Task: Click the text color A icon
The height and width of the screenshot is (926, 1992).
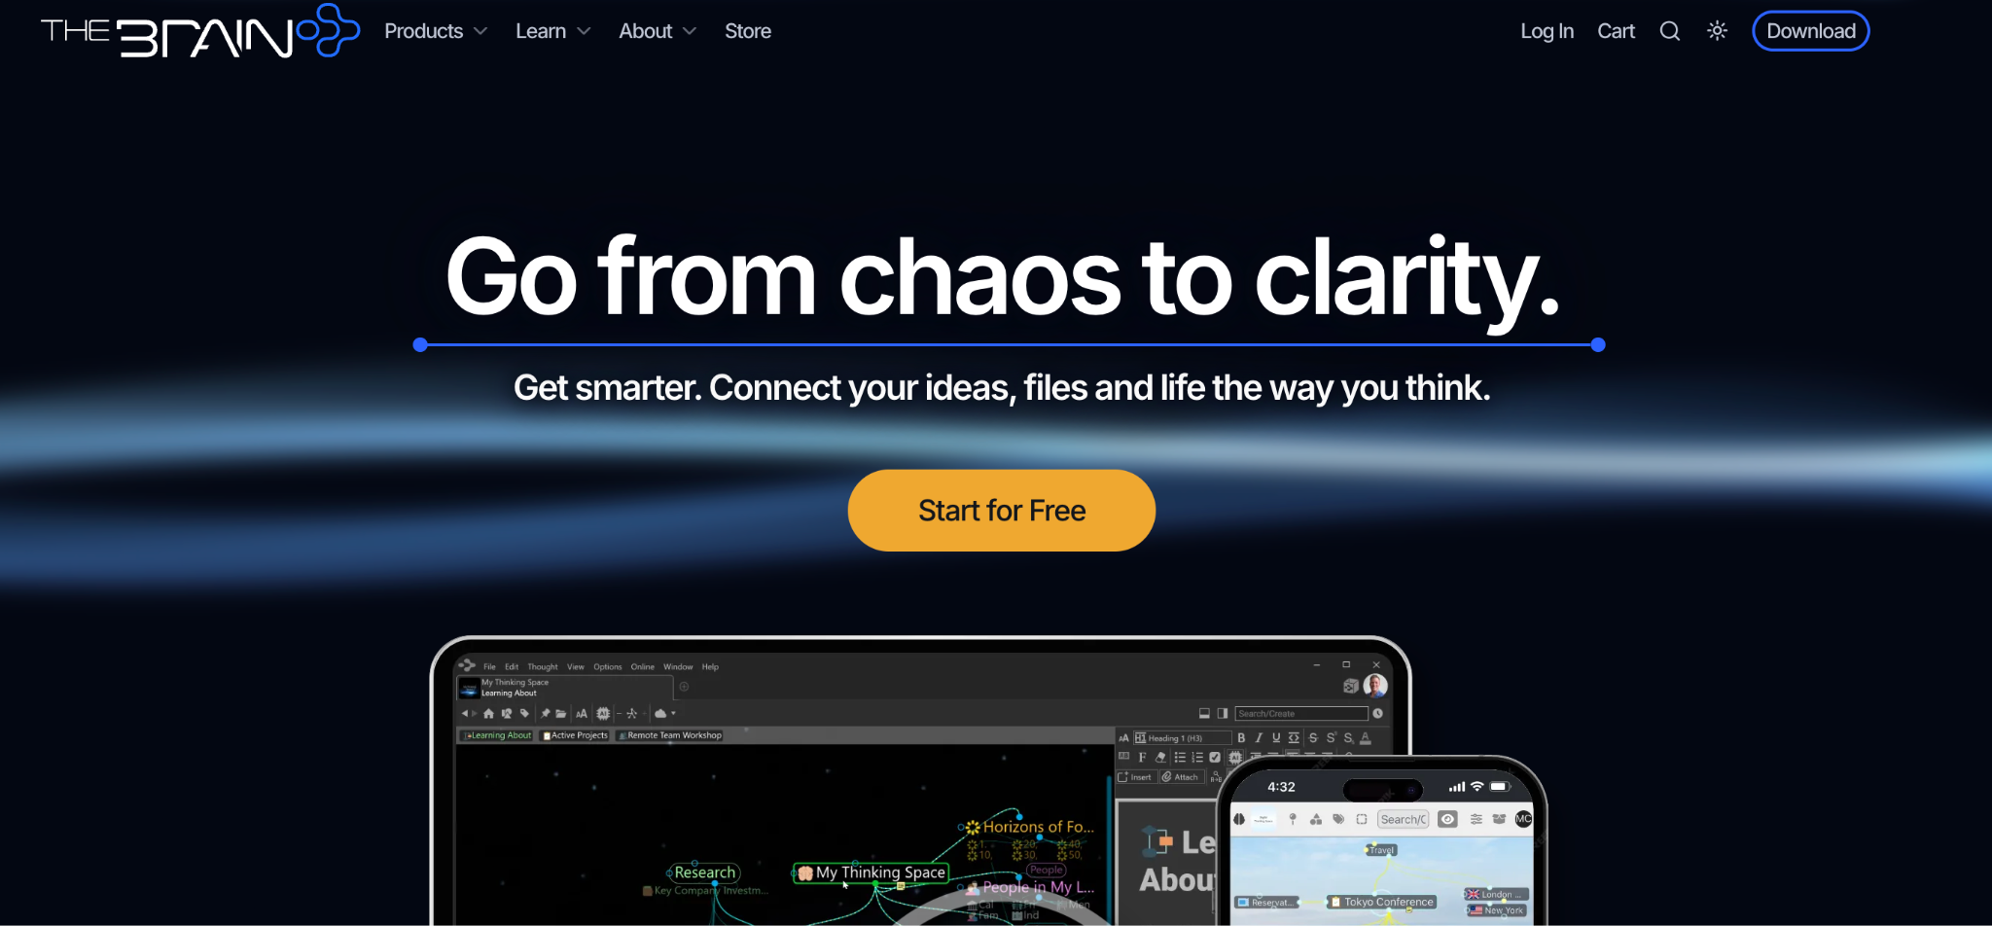Action: click(x=1366, y=738)
